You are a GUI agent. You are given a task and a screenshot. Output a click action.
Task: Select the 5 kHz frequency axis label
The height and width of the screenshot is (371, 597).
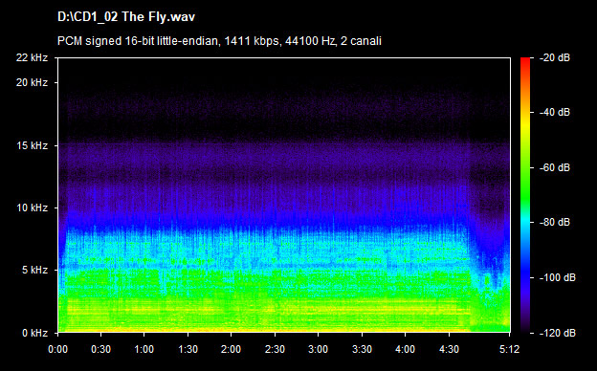click(x=34, y=271)
